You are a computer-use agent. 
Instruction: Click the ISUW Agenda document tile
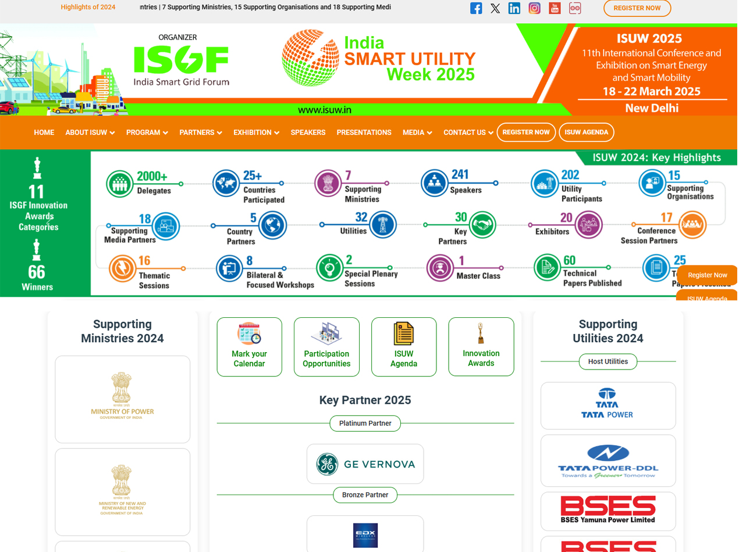pyautogui.click(x=403, y=347)
